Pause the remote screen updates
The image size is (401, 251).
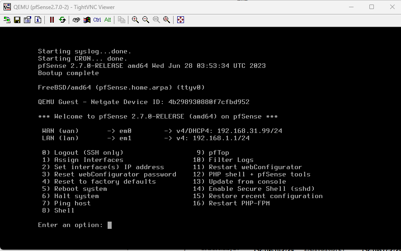[x=52, y=20]
